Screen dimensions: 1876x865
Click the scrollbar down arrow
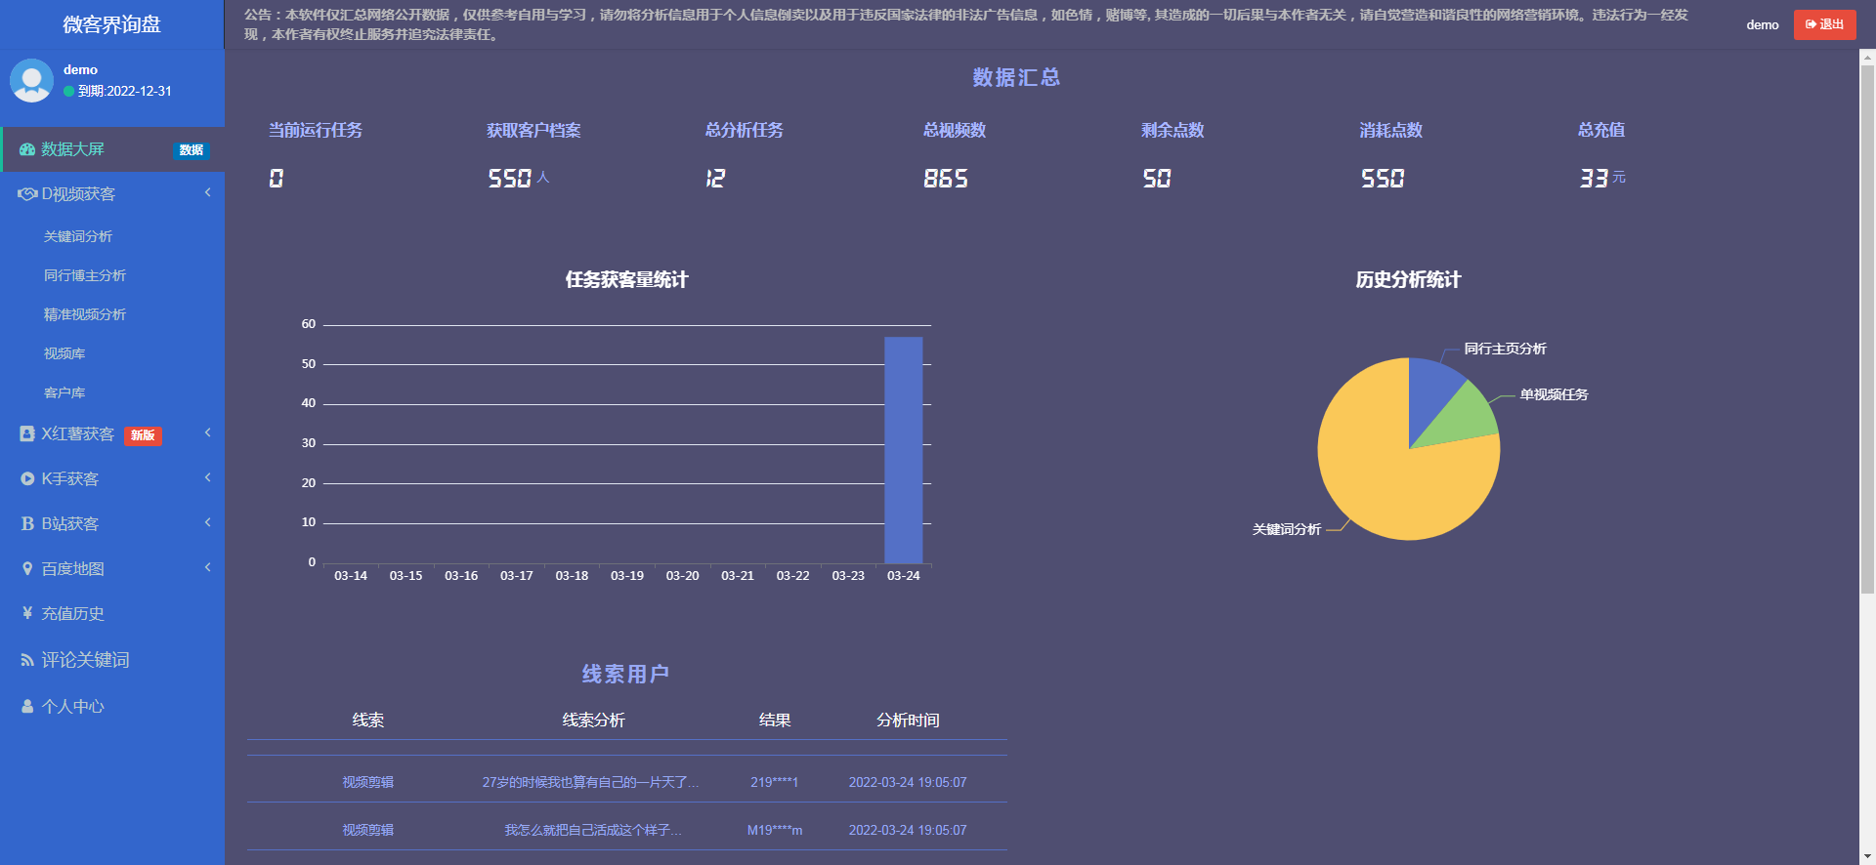(1867, 856)
